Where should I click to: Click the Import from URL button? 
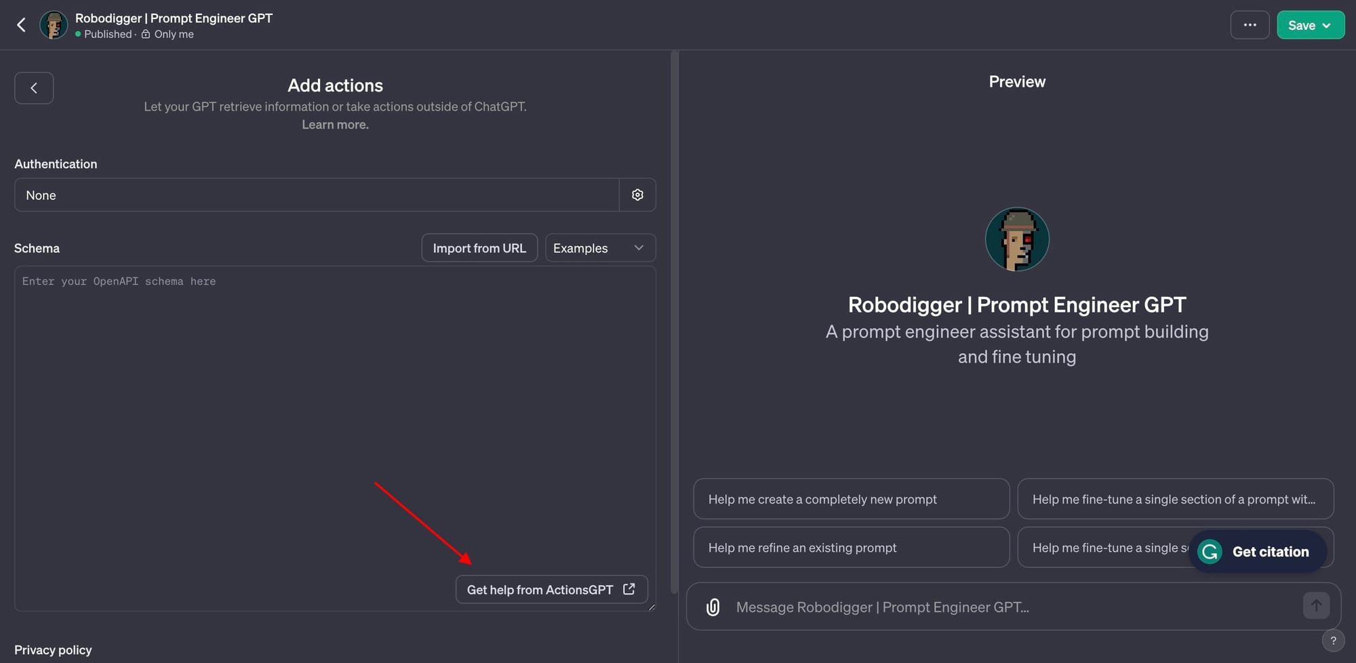click(479, 248)
